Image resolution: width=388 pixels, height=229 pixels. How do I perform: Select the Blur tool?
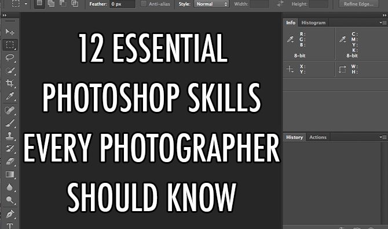(x=10, y=187)
